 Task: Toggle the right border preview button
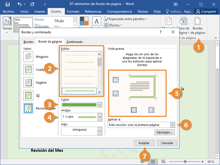pyautogui.click(x=151, y=110)
